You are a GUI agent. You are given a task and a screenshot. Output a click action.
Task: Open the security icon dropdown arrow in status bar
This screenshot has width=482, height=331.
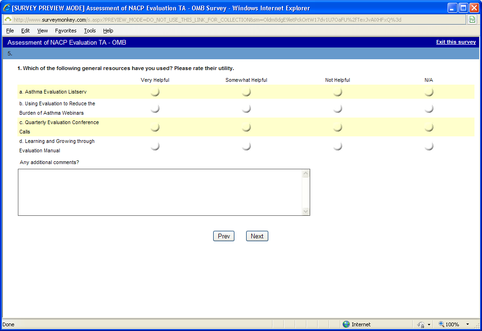click(429, 324)
